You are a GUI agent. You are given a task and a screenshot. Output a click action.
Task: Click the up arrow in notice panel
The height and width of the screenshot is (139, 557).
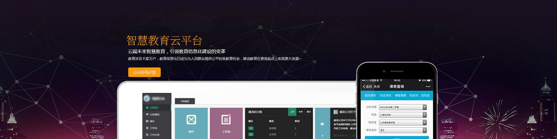tap(322, 112)
